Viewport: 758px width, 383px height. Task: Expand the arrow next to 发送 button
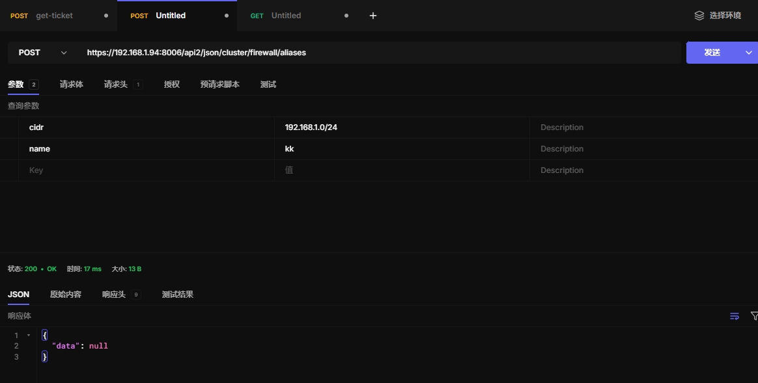[748, 53]
